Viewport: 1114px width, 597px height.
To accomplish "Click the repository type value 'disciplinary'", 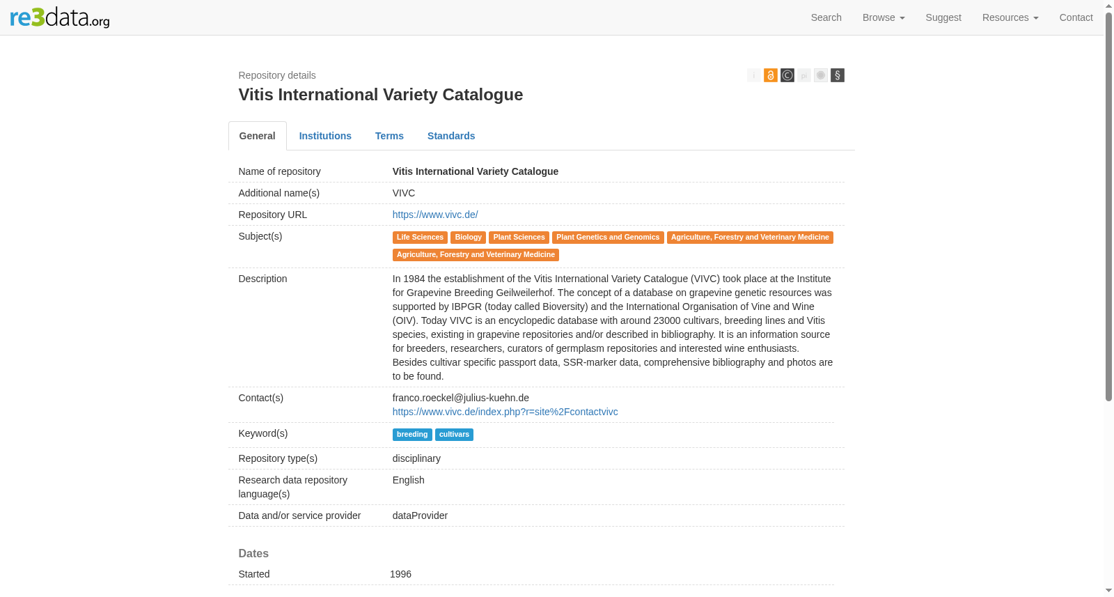I will point(416,458).
